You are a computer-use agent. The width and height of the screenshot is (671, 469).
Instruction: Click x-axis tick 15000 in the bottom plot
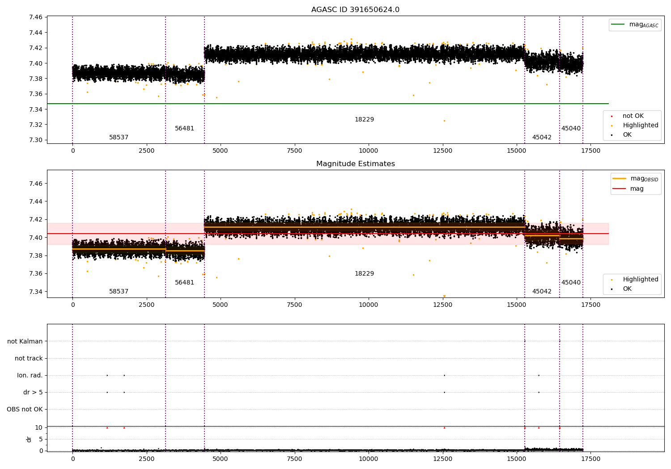point(517,459)
